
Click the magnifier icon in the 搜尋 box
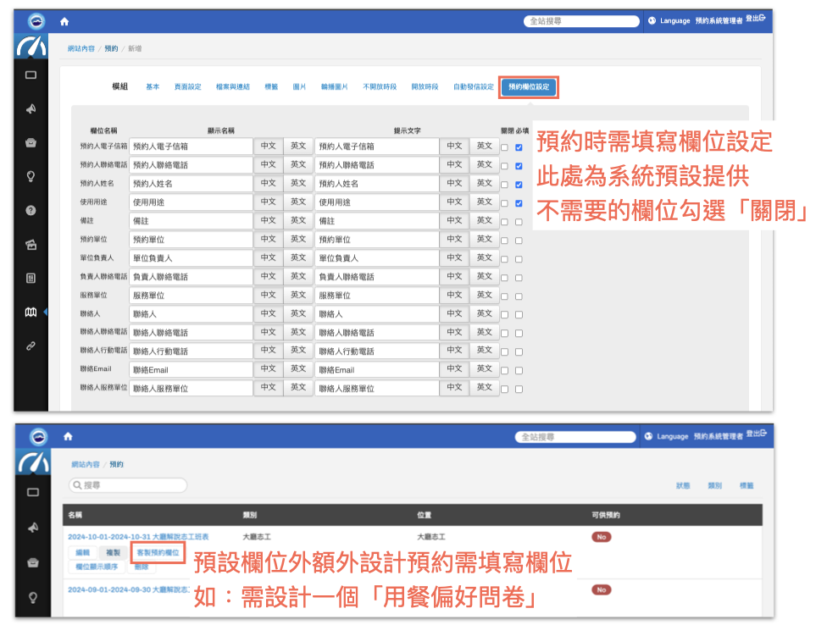click(77, 486)
